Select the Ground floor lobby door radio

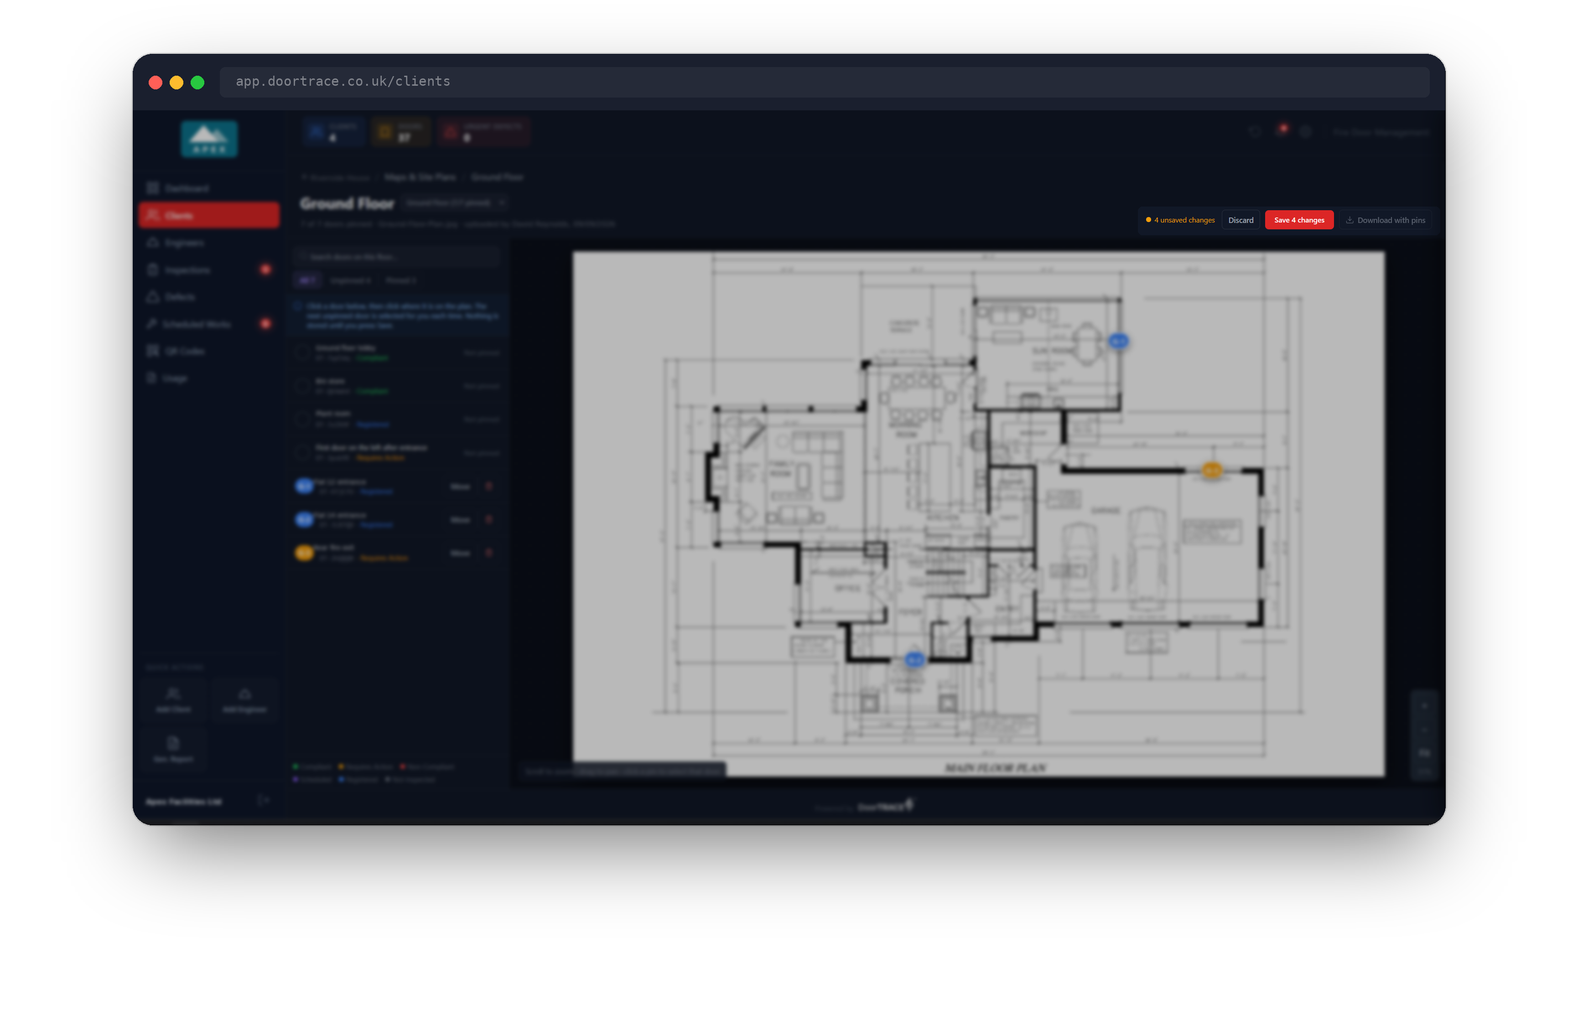point(302,352)
